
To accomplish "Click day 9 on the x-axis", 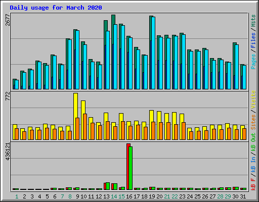I will tap(77, 196).
